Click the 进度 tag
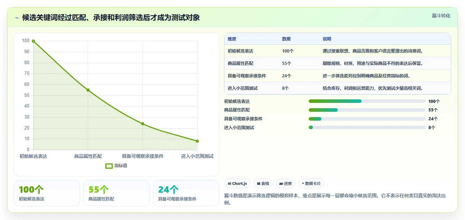 pyautogui.click(x=285, y=183)
